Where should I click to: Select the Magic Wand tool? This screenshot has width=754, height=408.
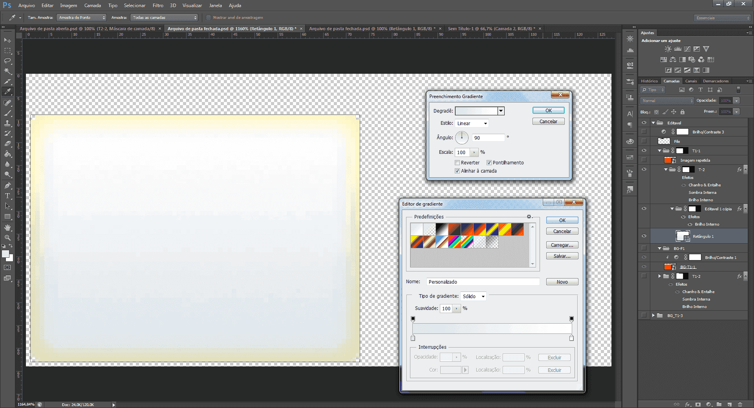tap(7, 71)
